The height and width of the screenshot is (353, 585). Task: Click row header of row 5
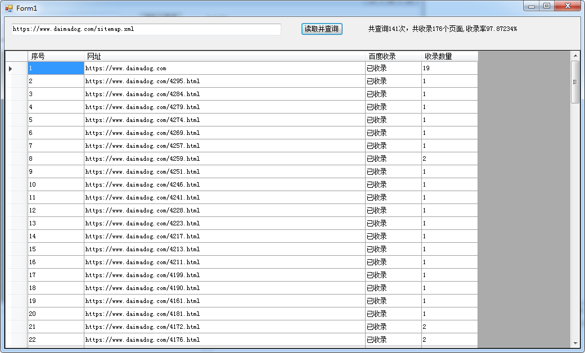tap(16, 120)
